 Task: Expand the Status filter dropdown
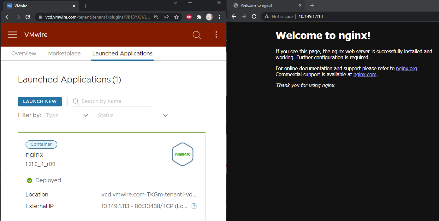click(x=133, y=116)
